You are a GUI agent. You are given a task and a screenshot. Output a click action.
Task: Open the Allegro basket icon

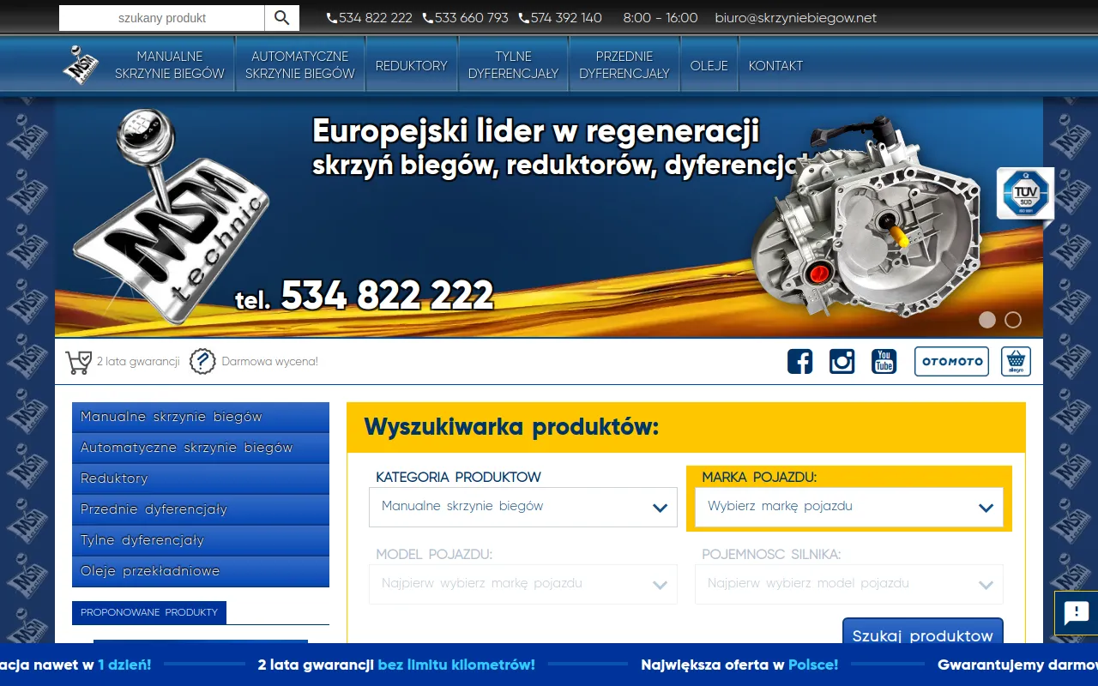tap(1016, 361)
